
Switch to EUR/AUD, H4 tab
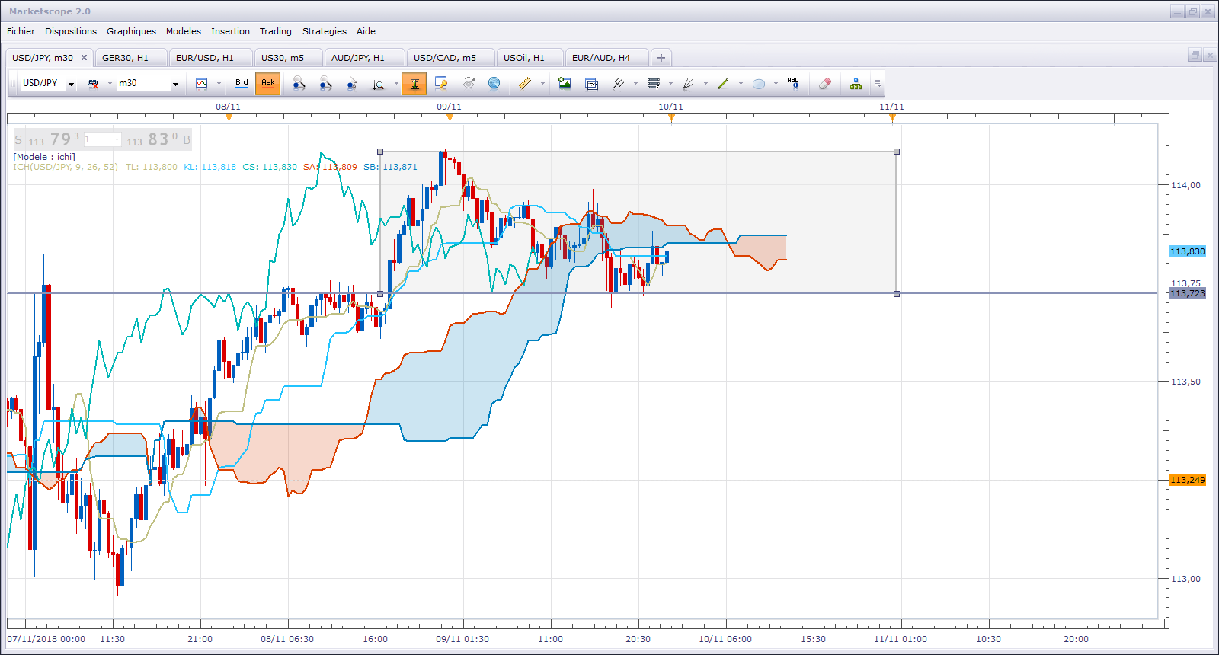[x=606, y=58]
